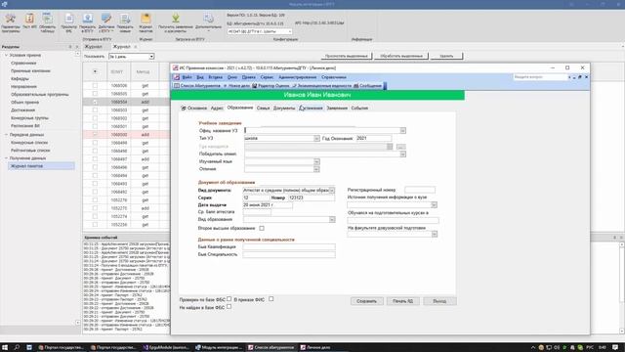
Task: Click the Регистрационный номер field
Action: 420,190
